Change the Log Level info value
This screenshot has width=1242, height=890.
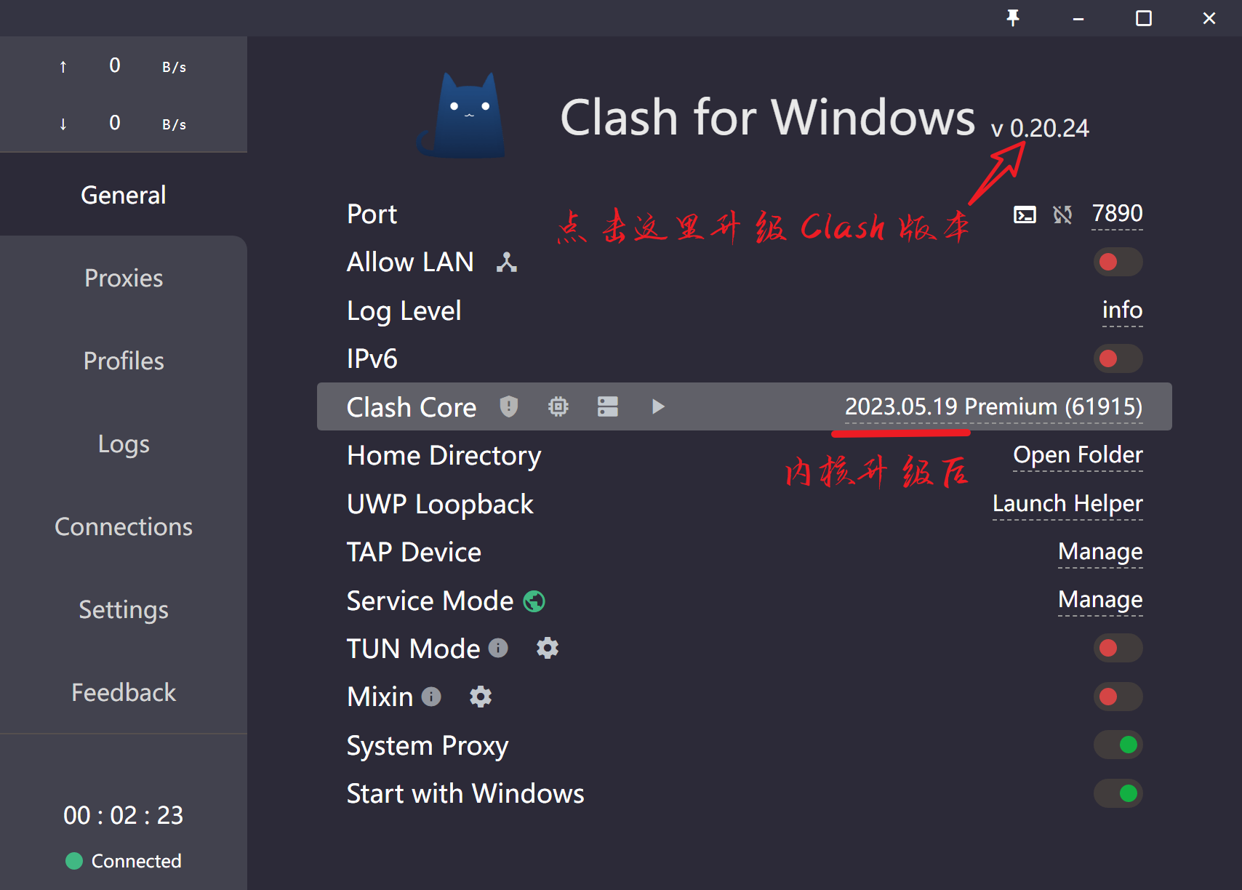pyautogui.click(x=1122, y=310)
